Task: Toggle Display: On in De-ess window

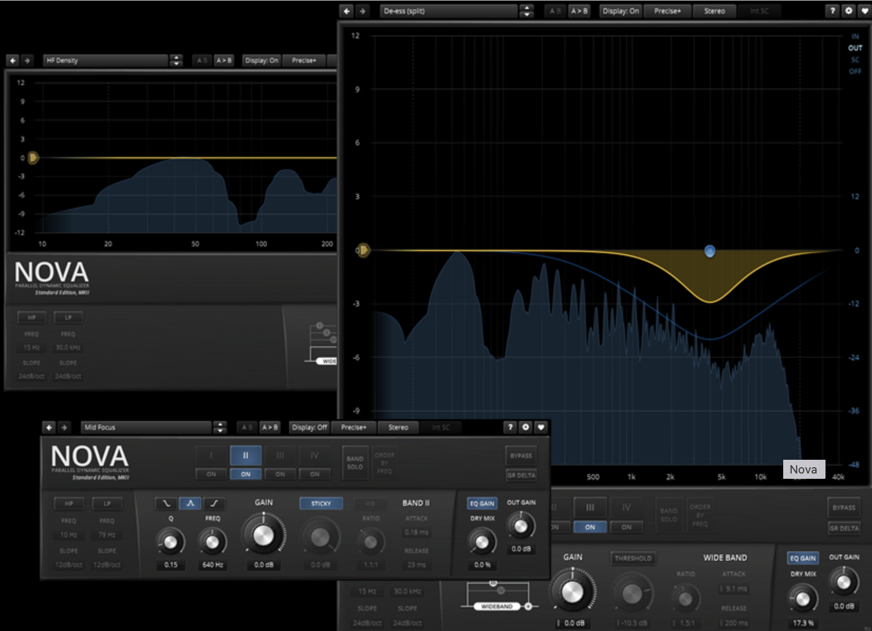Action: pyautogui.click(x=620, y=11)
